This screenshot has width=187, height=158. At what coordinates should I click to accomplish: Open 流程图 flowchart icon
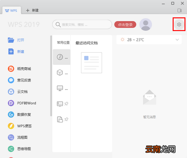coord(11,138)
